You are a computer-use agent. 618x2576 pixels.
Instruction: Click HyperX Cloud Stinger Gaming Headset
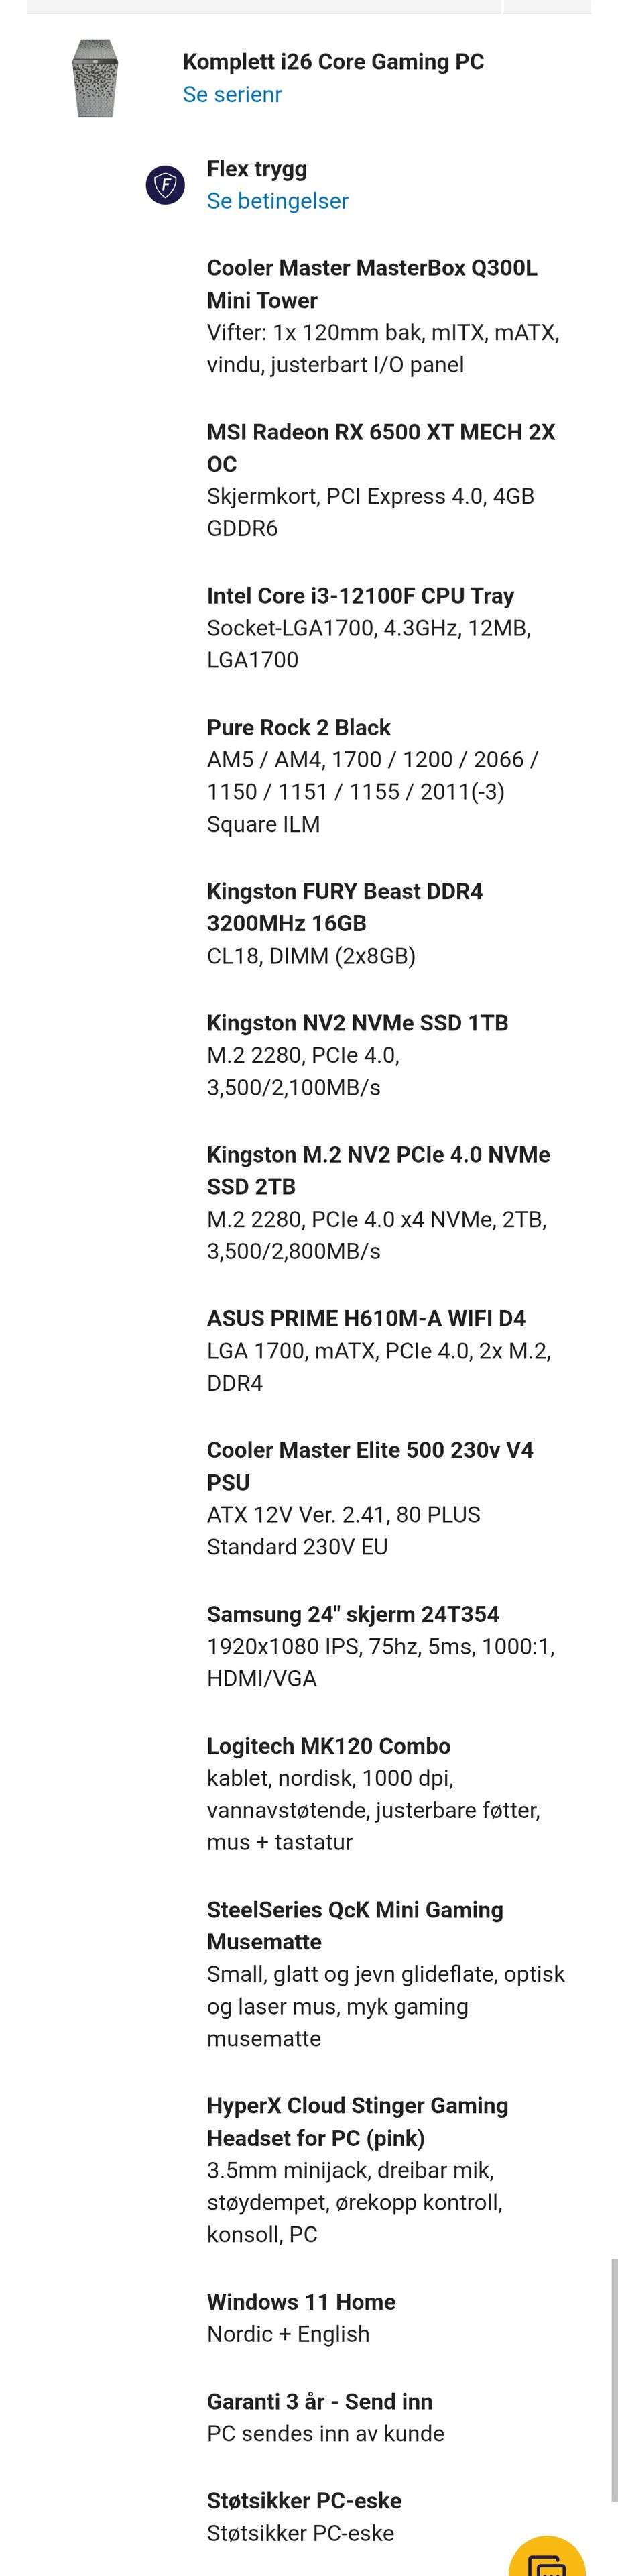[x=357, y=2121]
